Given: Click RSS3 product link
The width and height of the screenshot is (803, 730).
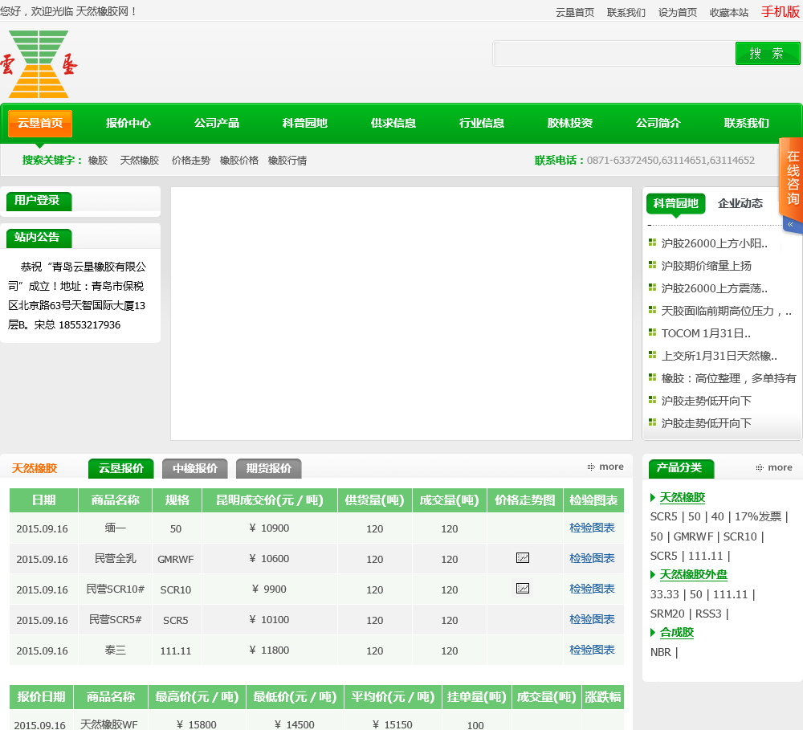Looking at the screenshot, I should click(x=708, y=614).
